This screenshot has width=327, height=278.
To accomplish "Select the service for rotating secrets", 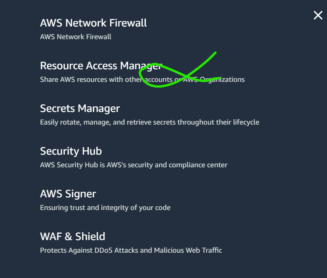I will tap(80, 108).
